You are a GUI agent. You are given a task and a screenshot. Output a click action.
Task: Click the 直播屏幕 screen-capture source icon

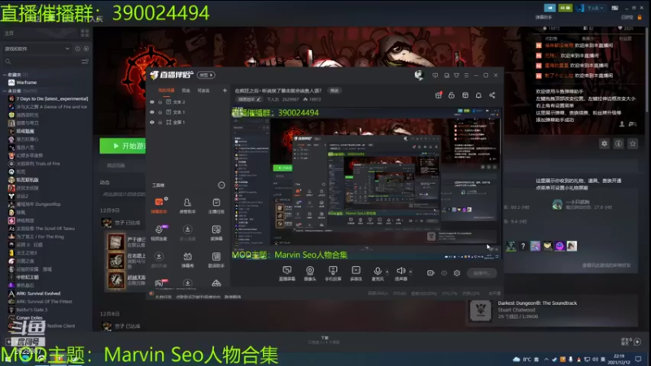click(287, 271)
